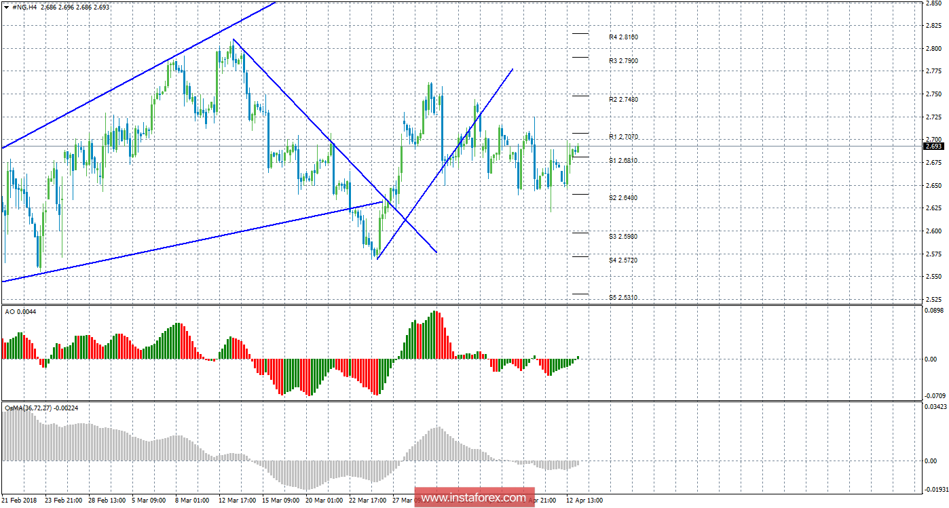Viewport: 949px width, 508px height.
Task: Click 2.650 on the price axis
Action: coord(933,186)
